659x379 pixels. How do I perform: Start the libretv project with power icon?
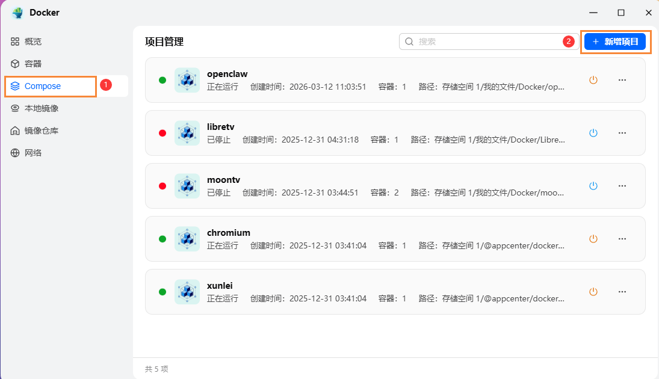593,133
